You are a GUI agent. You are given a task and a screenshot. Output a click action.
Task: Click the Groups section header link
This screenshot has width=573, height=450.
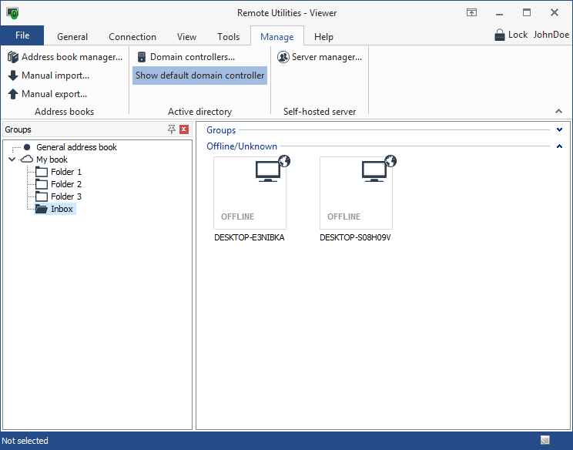click(221, 130)
